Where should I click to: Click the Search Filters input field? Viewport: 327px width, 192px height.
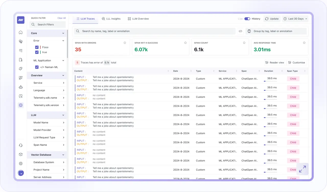(x=48, y=25)
